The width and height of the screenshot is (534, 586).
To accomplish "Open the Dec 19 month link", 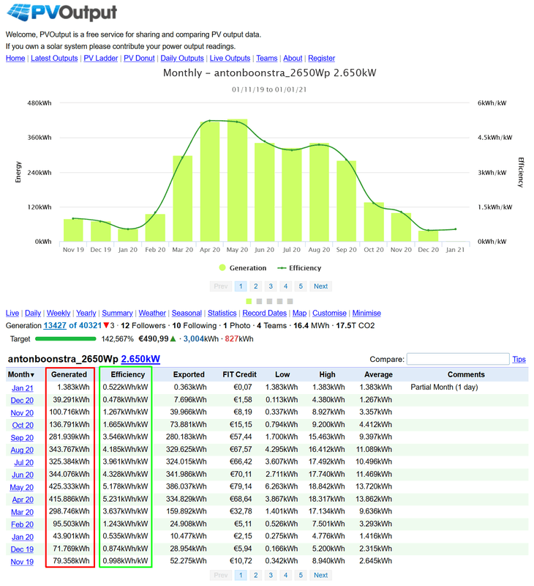I will 22,549.
